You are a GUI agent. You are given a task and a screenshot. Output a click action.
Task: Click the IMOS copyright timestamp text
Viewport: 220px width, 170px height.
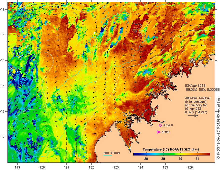point(218,128)
